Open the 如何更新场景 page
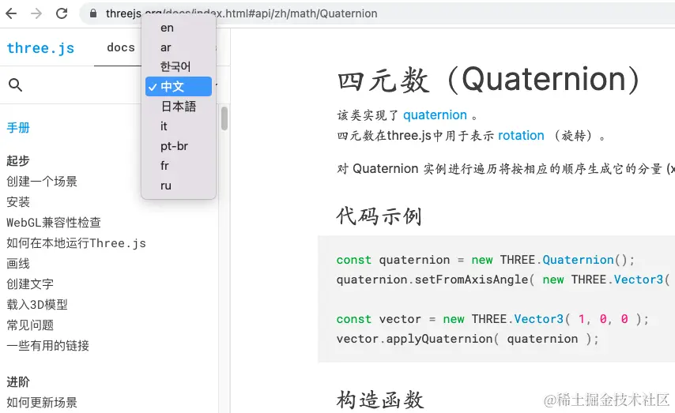Screen dimensions: 675x413 42,402
